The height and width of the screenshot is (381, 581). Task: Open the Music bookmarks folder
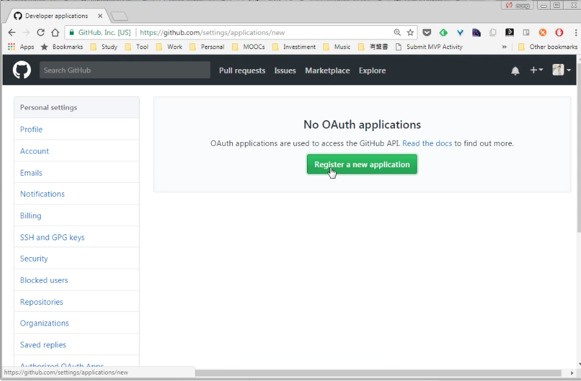pyautogui.click(x=337, y=46)
